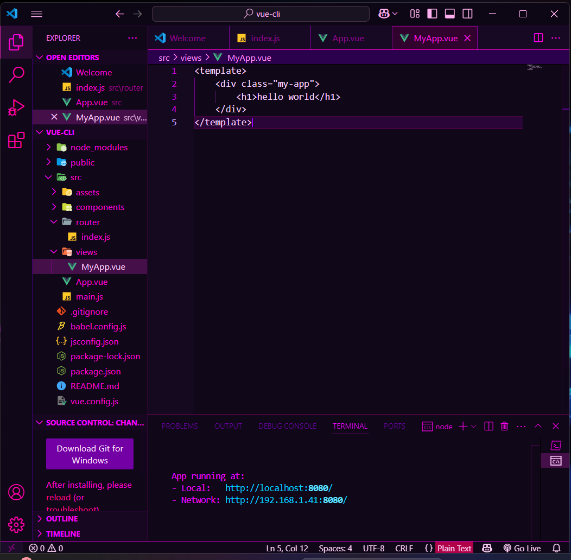Click the Download Git for Windows button
Viewport: 571px width, 560px height.
[90, 454]
